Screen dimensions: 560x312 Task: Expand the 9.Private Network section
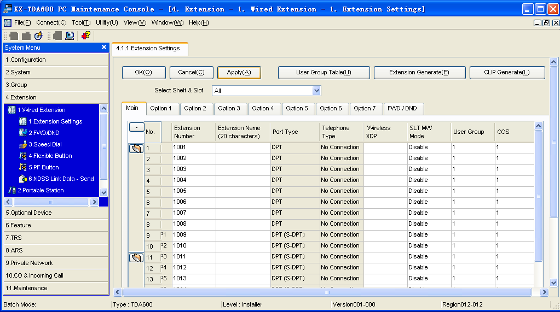(x=56, y=263)
